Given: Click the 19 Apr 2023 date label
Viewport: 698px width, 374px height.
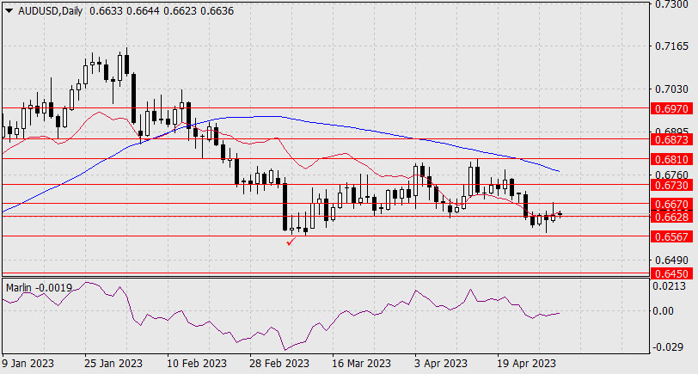Looking at the screenshot, I should pos(526,363).
